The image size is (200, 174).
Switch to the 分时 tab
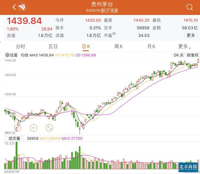coord(20,46)
